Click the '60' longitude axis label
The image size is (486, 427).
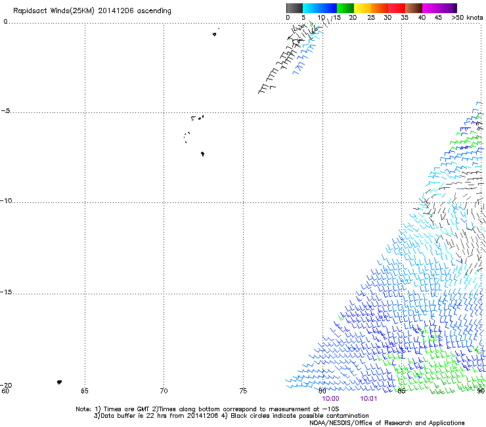tap(5, 391)
